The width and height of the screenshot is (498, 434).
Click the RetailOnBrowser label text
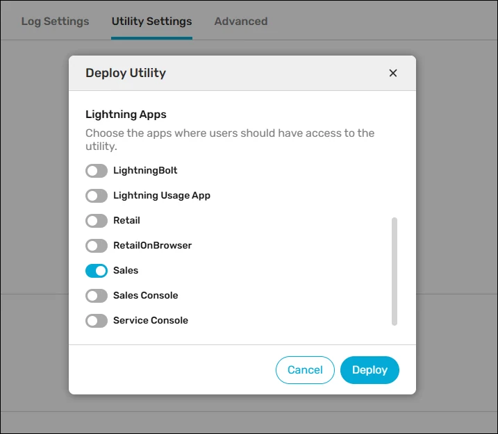[152, 245]
